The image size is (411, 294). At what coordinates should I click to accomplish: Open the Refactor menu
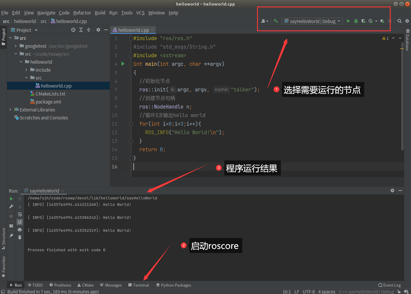82,13
